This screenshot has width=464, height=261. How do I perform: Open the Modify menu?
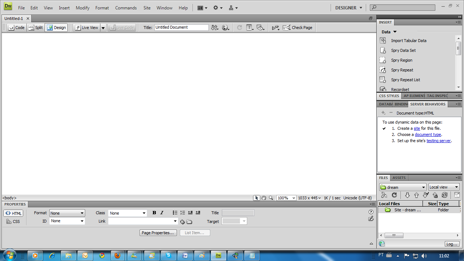(x=83, y=8)
